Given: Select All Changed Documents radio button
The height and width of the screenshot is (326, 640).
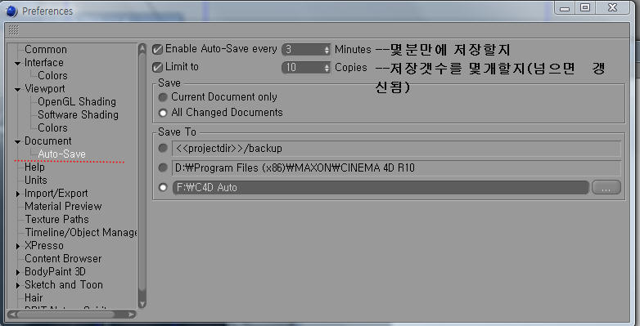Looking at the screenshot, I should pyautogui.click(x=163, y=113).
